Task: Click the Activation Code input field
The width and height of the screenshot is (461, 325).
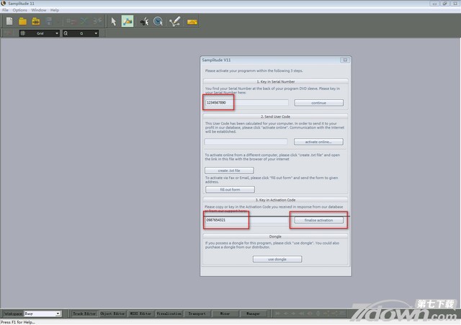Action: (x=246, y=220)
